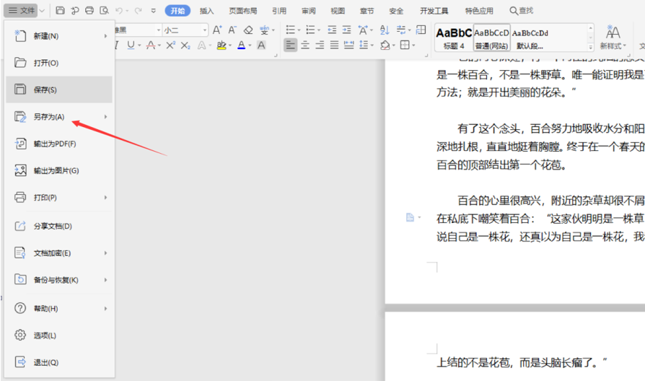Click the 查找 search button

coord(522,11)
